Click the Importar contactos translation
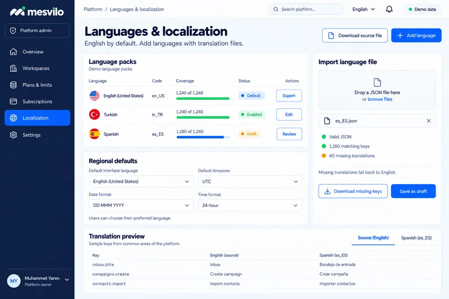 (337, 283)
